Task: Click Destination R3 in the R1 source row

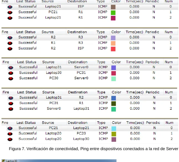Action: pos(81,43)
